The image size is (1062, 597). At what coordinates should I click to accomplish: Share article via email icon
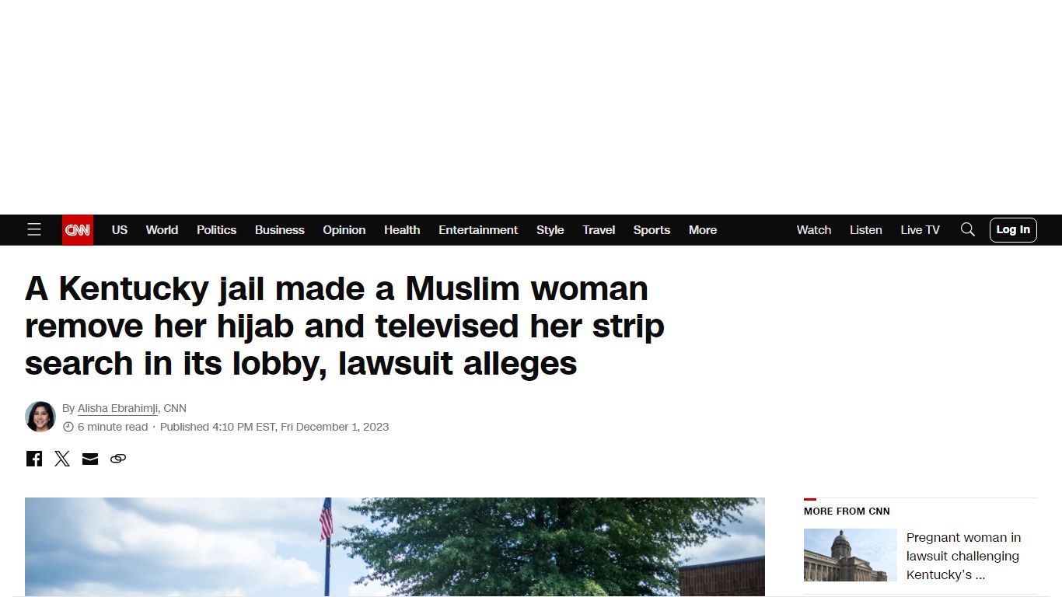[x=90, y=459]
